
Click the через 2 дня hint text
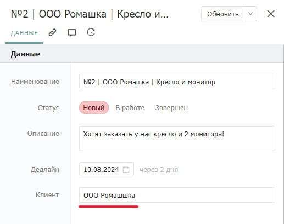point(159,170)
